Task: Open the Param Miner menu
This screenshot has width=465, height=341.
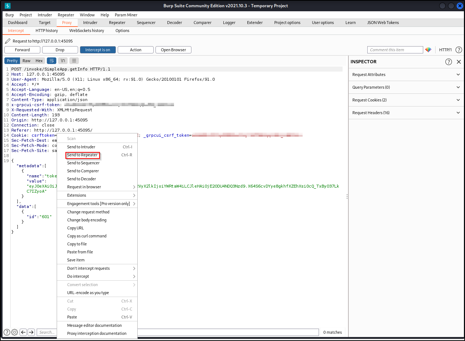Action: [126, 15]
